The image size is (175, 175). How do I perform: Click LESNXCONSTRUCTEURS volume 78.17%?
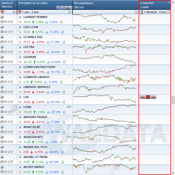(x=55, y=72)
